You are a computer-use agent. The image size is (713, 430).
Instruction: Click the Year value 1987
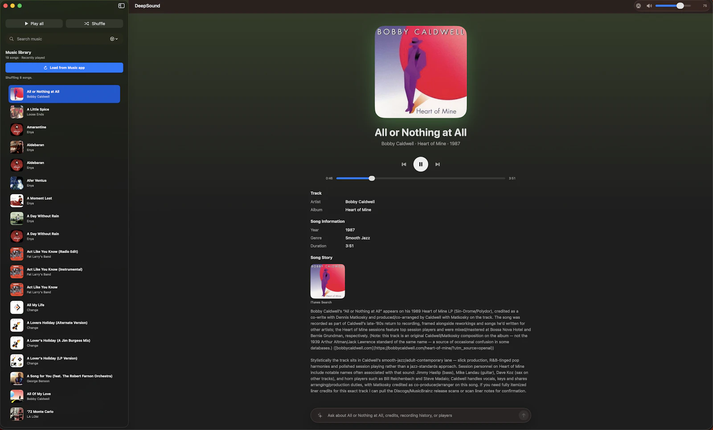coord(350,230)
